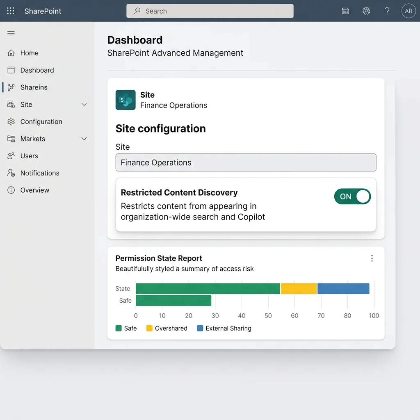
Task: Click the SharePoint Advanced Management subtitle
Action: pos(175,53)
